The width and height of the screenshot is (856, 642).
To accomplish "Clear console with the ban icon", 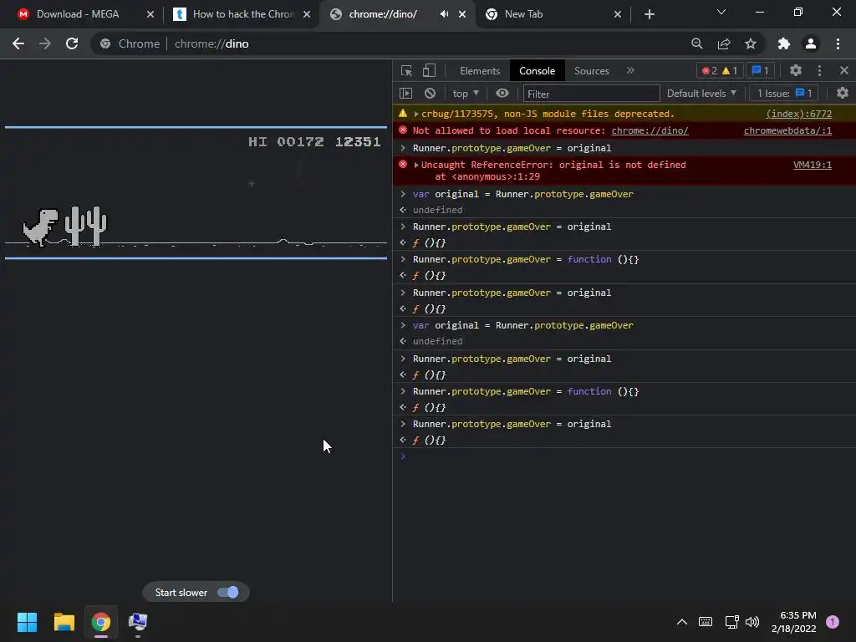I will [x=430, y=94].
